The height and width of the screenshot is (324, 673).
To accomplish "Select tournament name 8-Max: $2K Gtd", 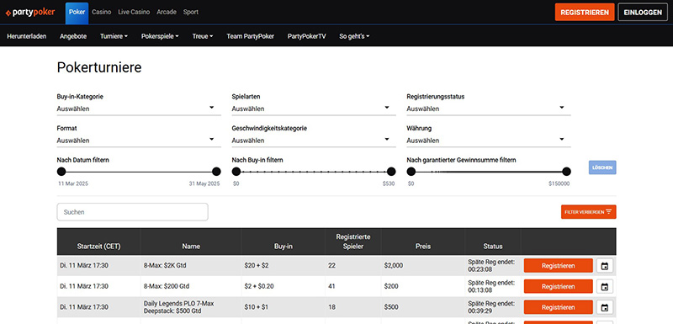I will coord(165,266).
